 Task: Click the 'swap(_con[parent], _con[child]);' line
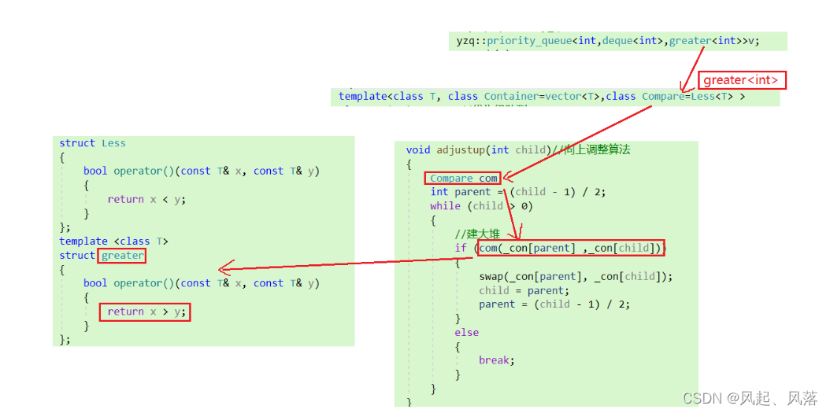point(576,277)
